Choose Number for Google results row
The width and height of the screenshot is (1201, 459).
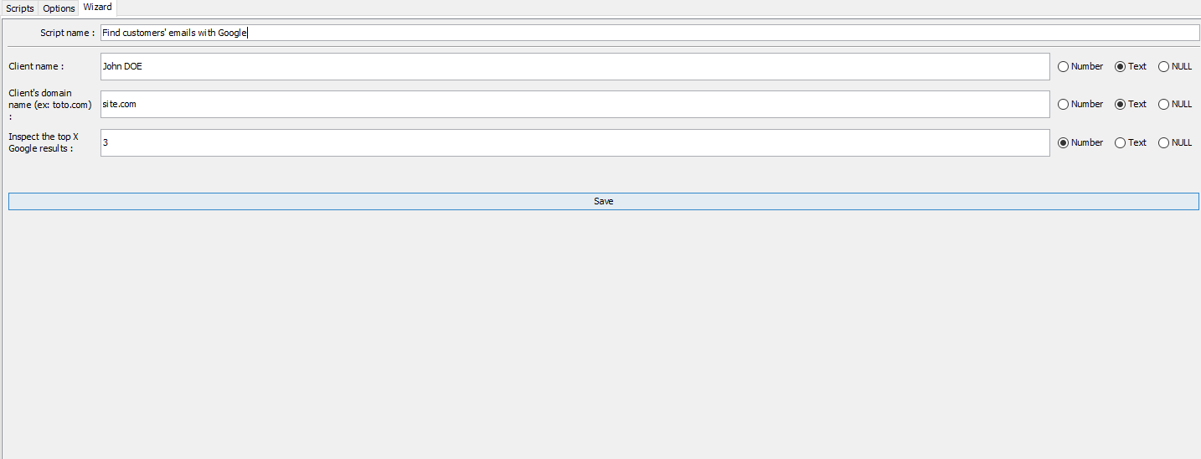[1080, 142]
